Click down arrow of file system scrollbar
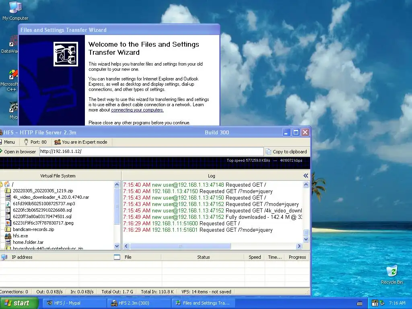 (x=117, y=246)
